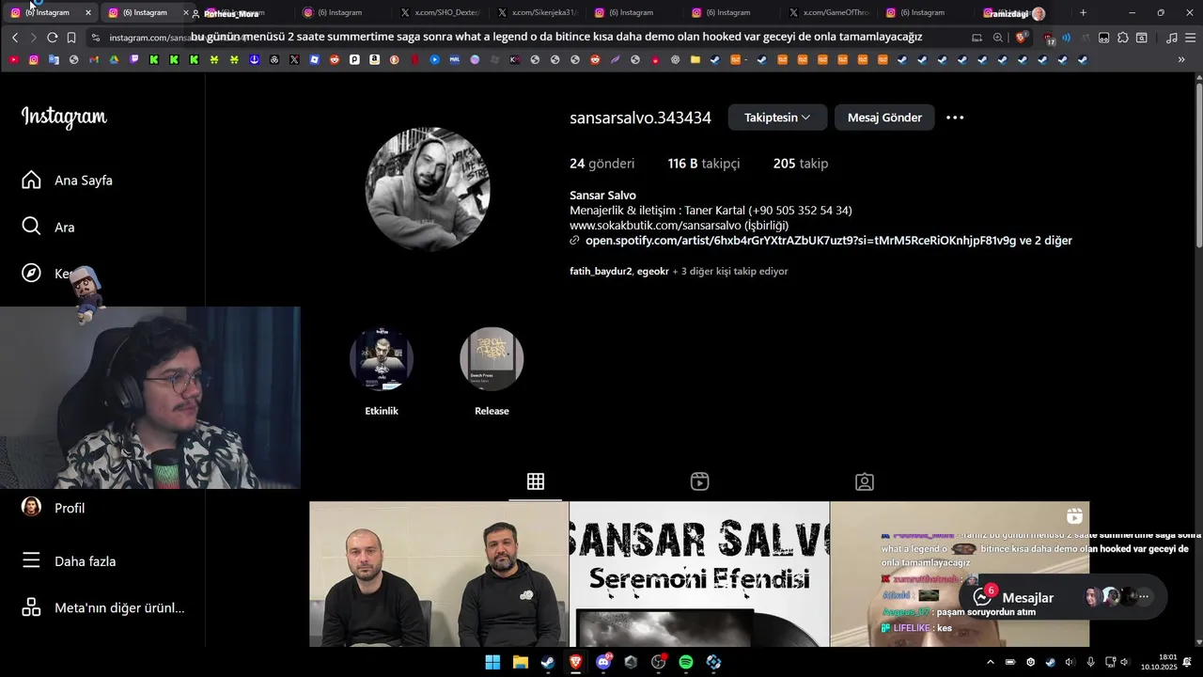Screen dimensions: 1203x677
Task: Open the taskbar clock showing 18:01
Action: (1159, 662)
